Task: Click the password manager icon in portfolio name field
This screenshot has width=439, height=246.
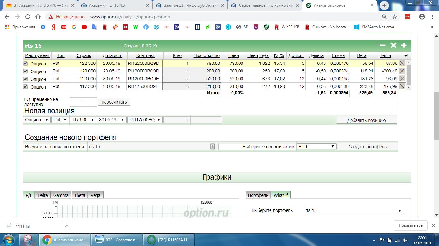Action: [213, 147]
